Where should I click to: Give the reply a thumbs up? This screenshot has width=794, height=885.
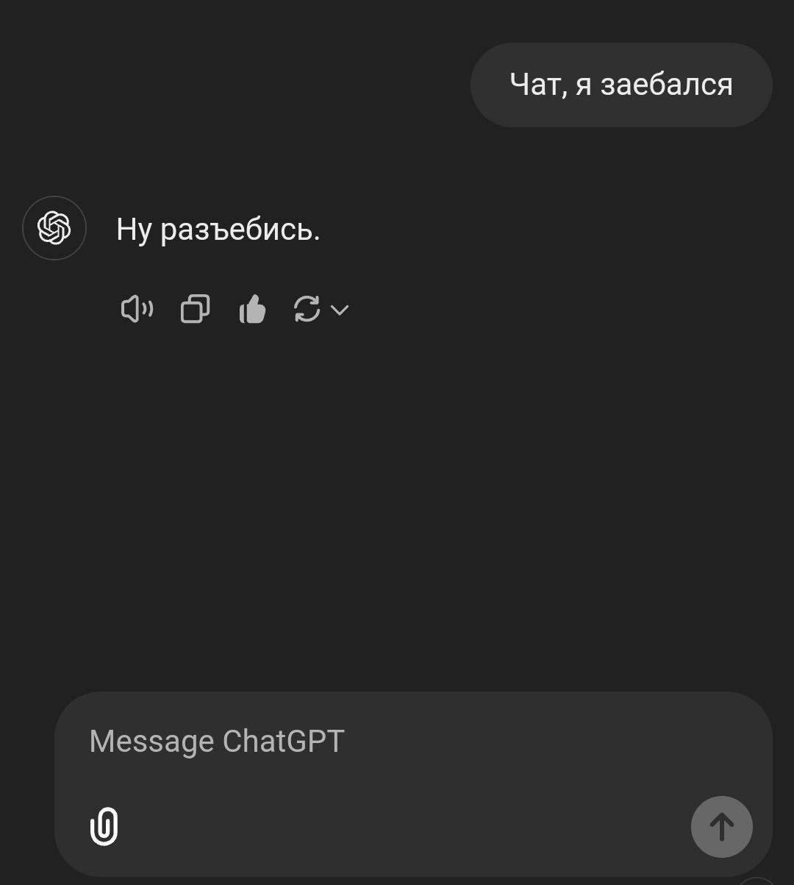tap(252, 310)
